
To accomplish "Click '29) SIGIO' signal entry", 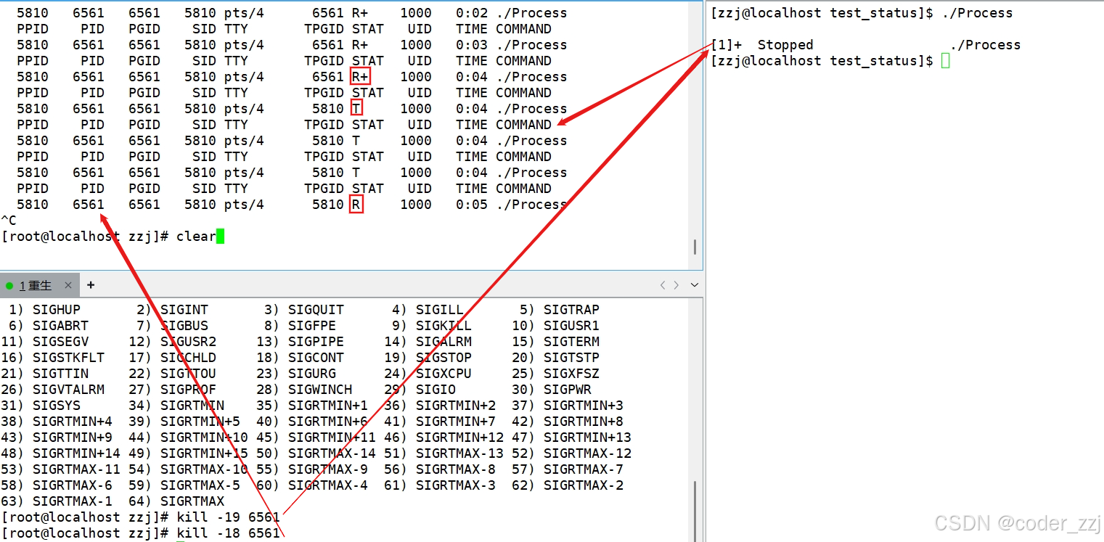I will [420, 390].
